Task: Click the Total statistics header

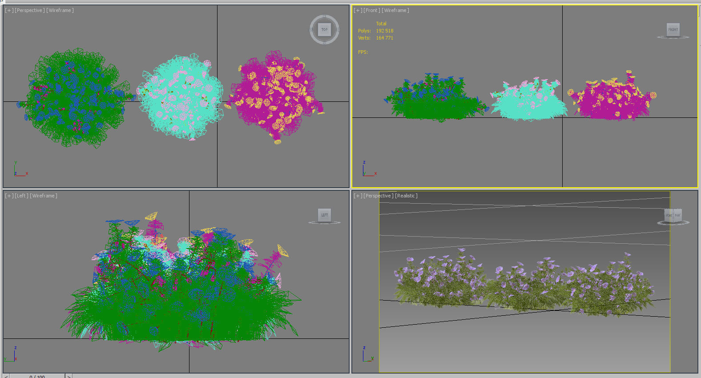Action: (381, 24)
